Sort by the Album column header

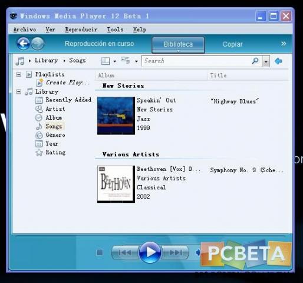pos(151,75)
